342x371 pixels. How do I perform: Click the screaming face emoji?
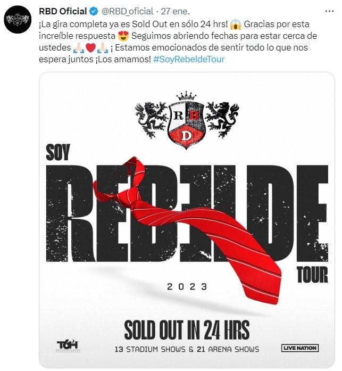(236, 24)
